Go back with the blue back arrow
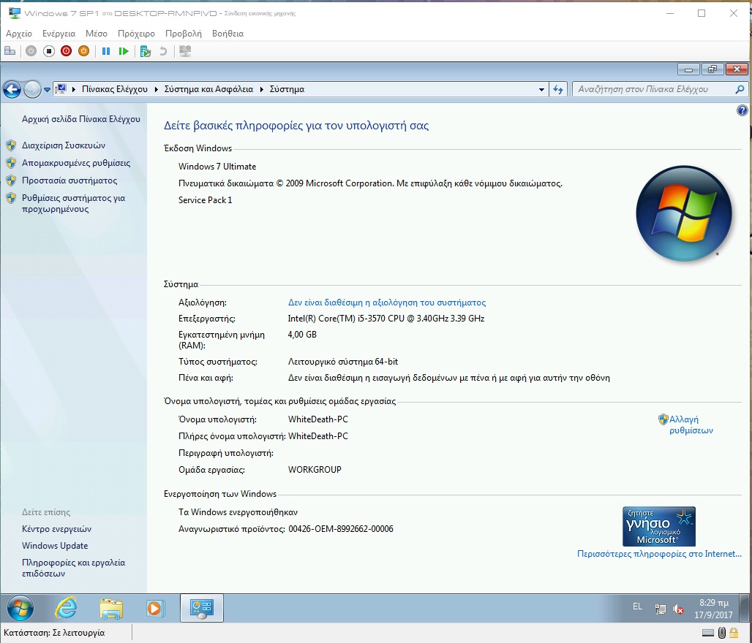752x643 pixels. pyautogui.click(x=12, y=89)
